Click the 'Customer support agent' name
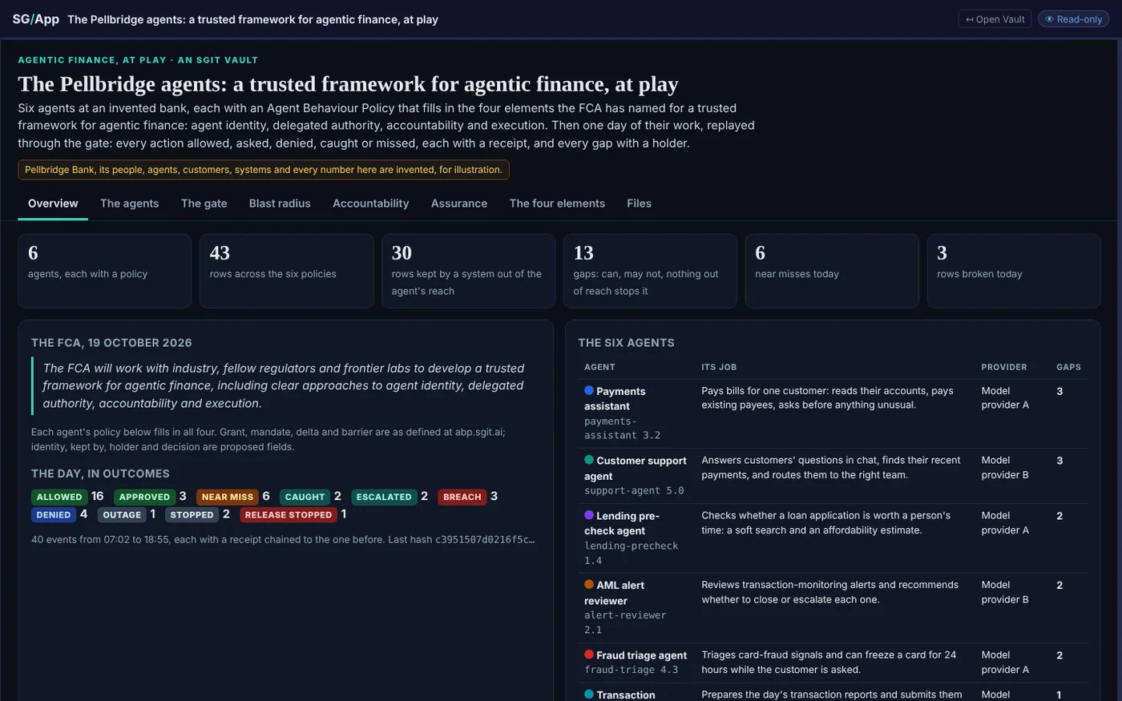Screen dimensions: 1122x701 [636, 468]
